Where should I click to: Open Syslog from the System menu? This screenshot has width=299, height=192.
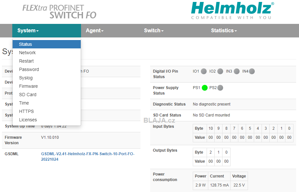point(47,78)
